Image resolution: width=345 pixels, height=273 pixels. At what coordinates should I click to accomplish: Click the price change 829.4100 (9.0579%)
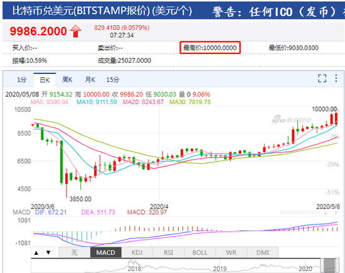tap(122, 28)
